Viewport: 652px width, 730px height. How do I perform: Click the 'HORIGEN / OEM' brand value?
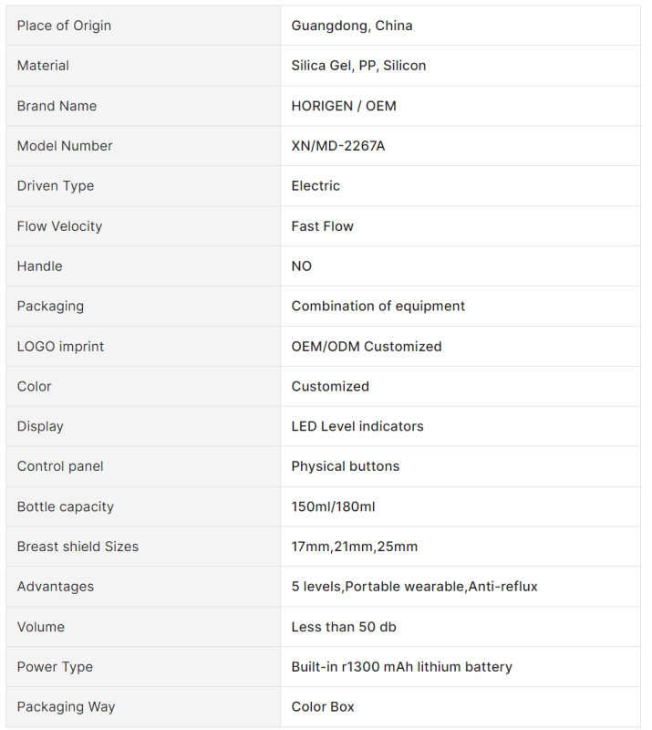pyautogui.click(x=344, y=106)
